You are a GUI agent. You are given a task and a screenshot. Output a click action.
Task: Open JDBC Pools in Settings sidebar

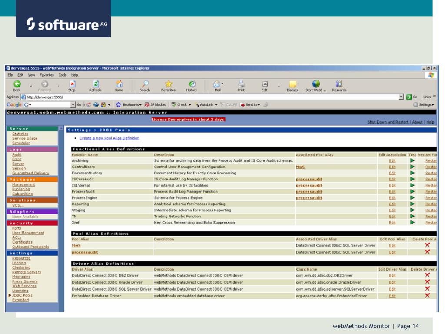click(22, 295)
